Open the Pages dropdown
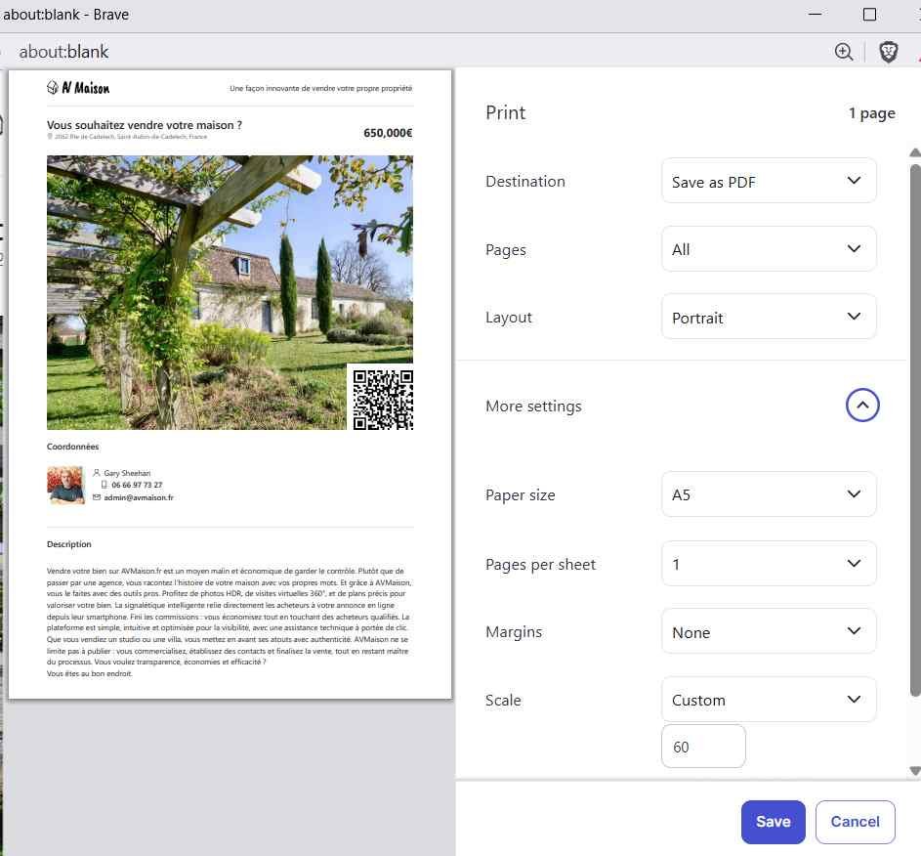Viewport: 921px width, 856px height. (768, 248)
